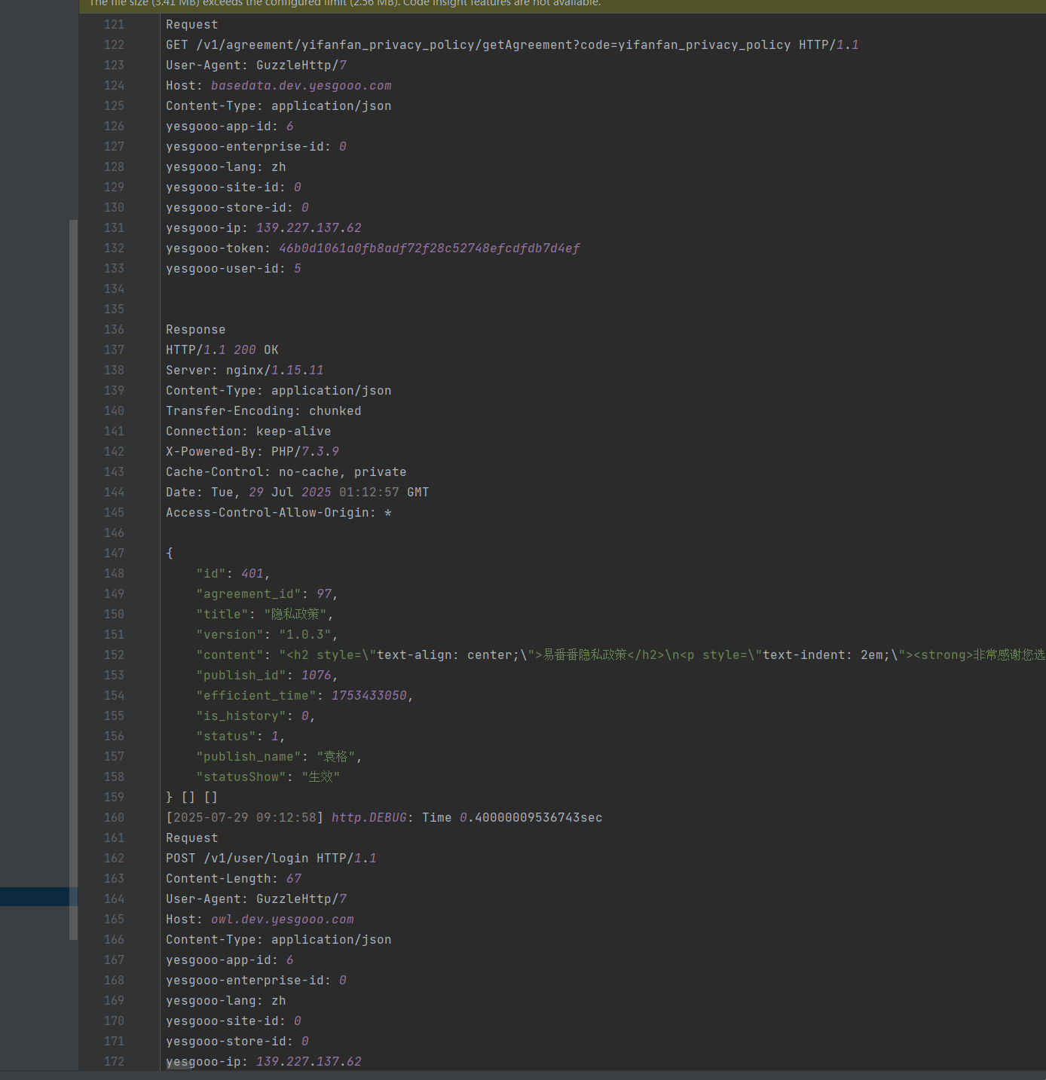
Task: Click line number 121 in the gutter
Action: coord(115,25)
